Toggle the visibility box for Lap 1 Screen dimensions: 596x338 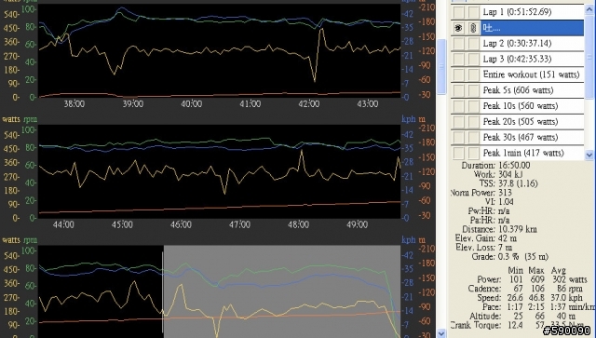pyautogui.click(x=458, y=12)
